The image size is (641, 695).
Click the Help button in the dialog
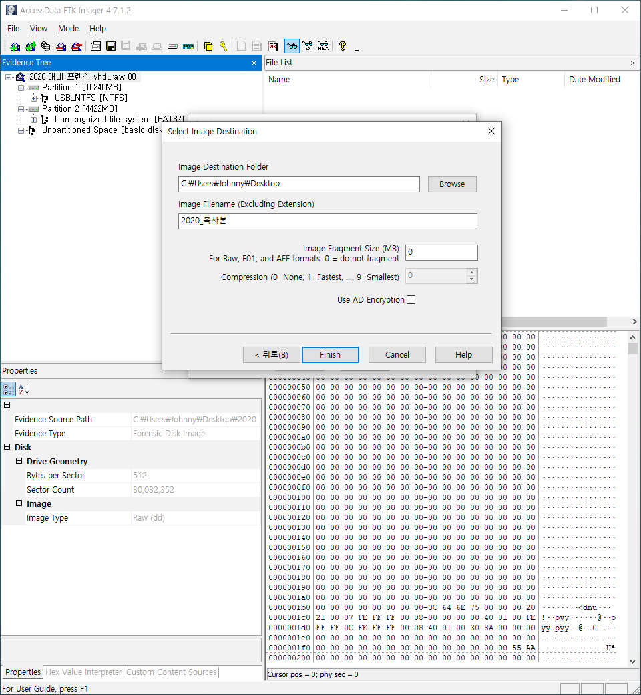tap(463, 355)
